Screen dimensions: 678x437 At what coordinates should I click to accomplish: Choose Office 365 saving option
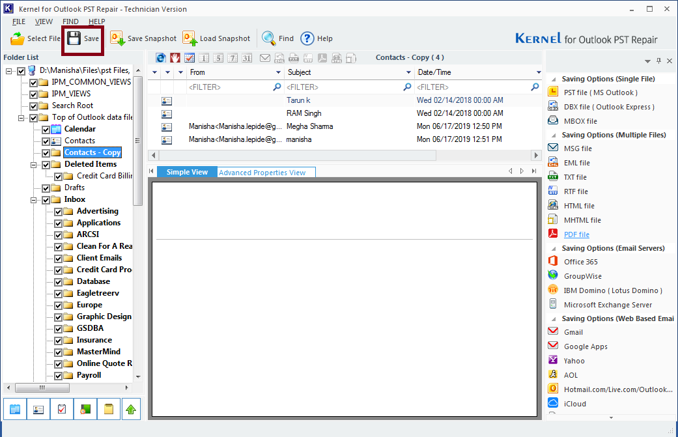pyautogui.click(x=581, y=262)
